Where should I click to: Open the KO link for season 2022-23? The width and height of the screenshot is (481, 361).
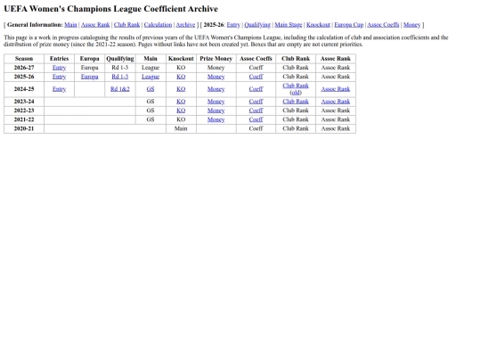(x=181, y=111)
